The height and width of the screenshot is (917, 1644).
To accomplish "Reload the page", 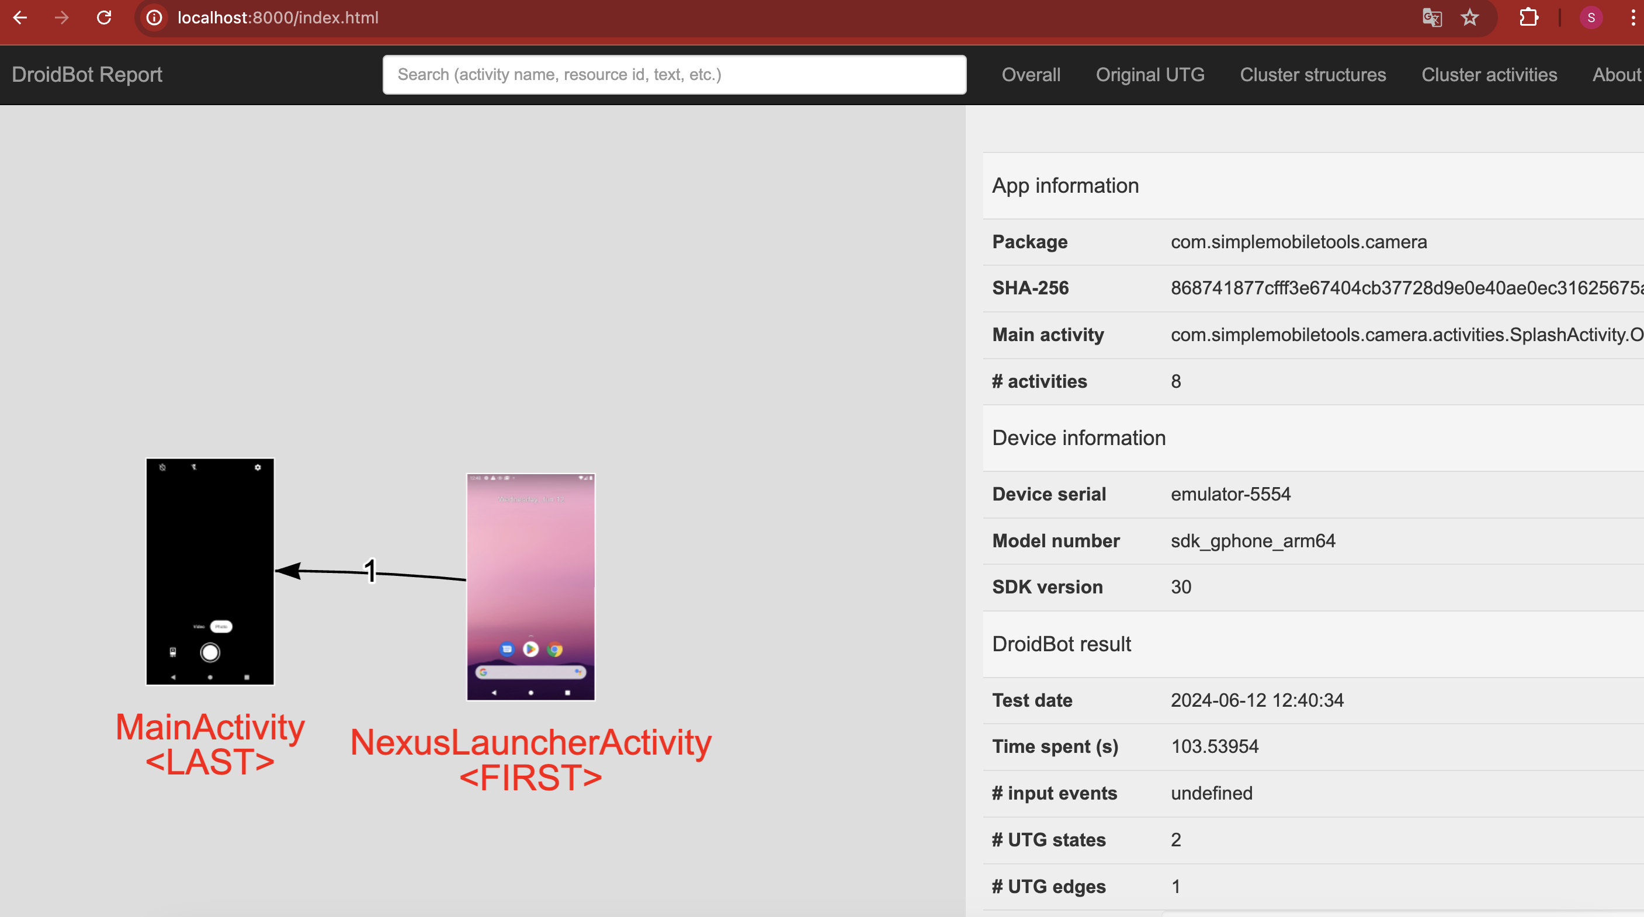I will 104,17.
